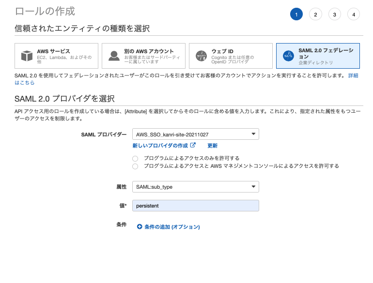Image resolution: width=373 pixels, height=283 pixels.
Task: Open the 新しいプロバイダの作成 link
Action: pyautogui.click(x=160, y=146)
